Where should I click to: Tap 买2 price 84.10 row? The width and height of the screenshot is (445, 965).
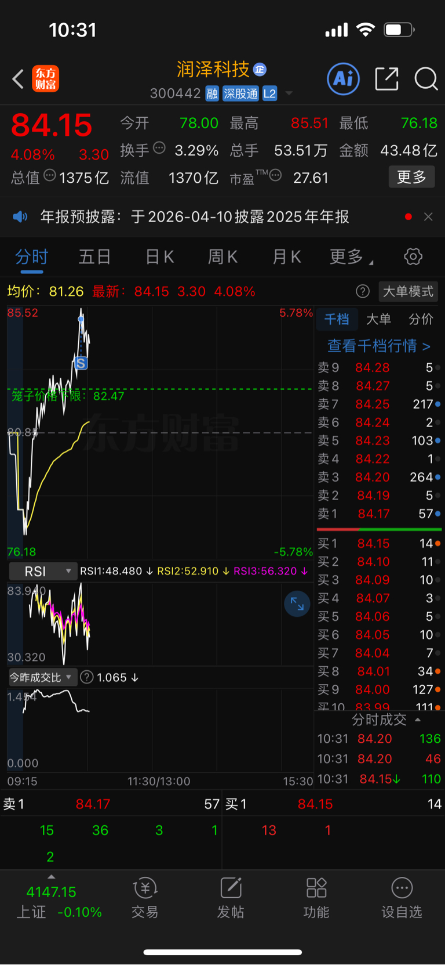point(379,562)
